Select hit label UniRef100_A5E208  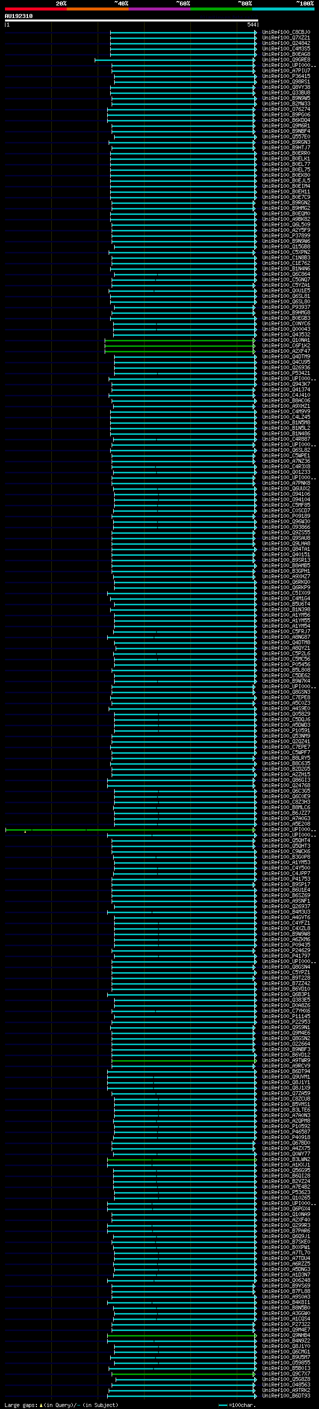pyautogui.click(x=286, y=823)
